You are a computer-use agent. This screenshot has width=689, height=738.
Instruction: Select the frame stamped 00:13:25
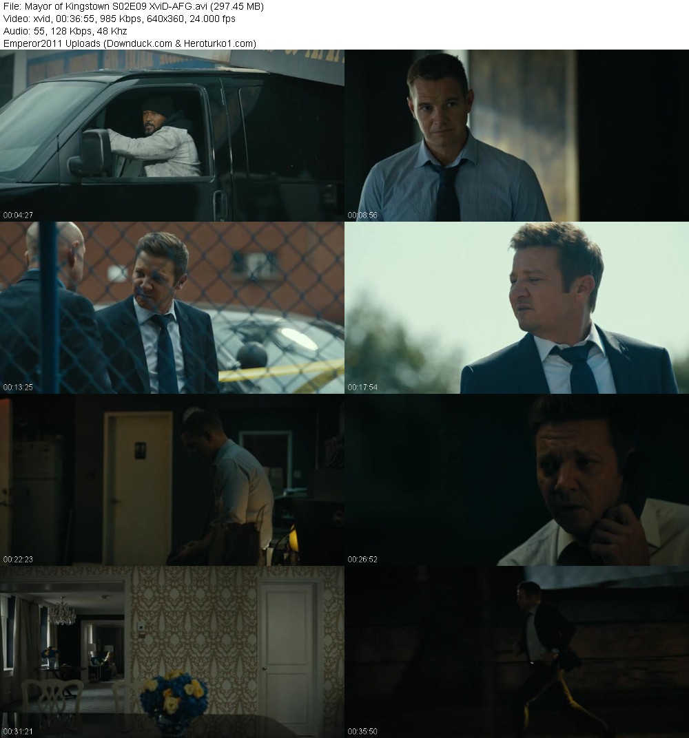(172, 307)
